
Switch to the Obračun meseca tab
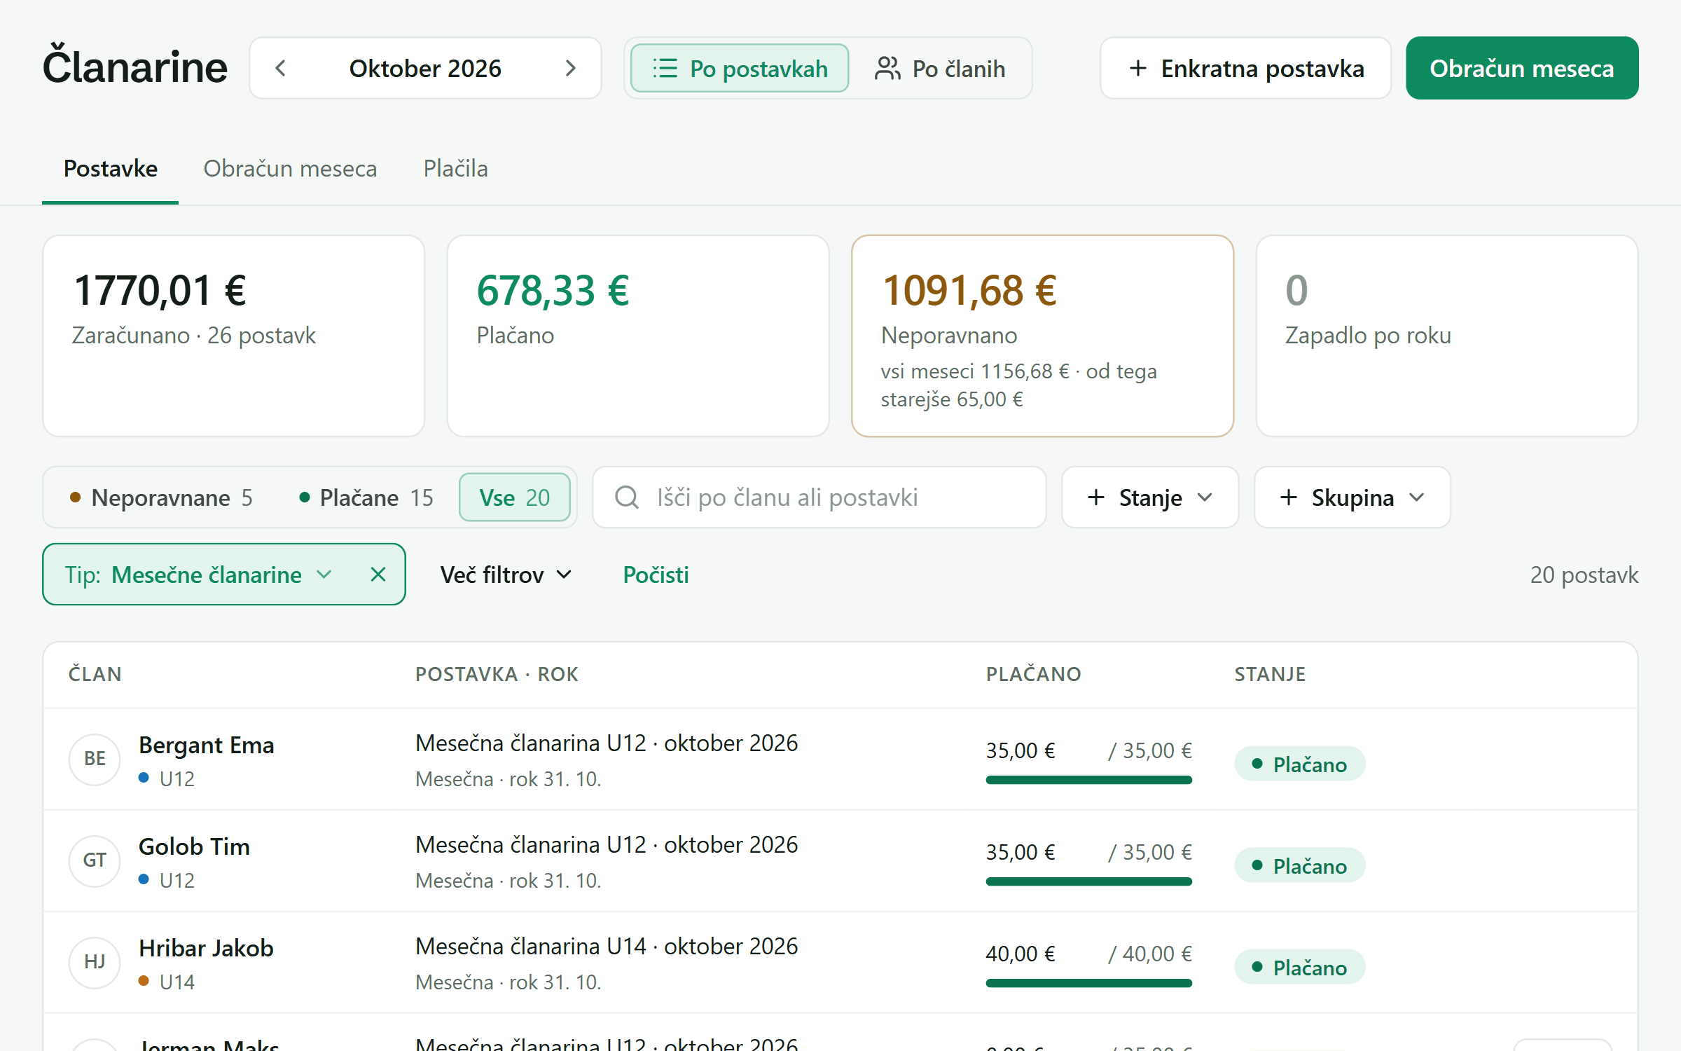pos(290,169)
